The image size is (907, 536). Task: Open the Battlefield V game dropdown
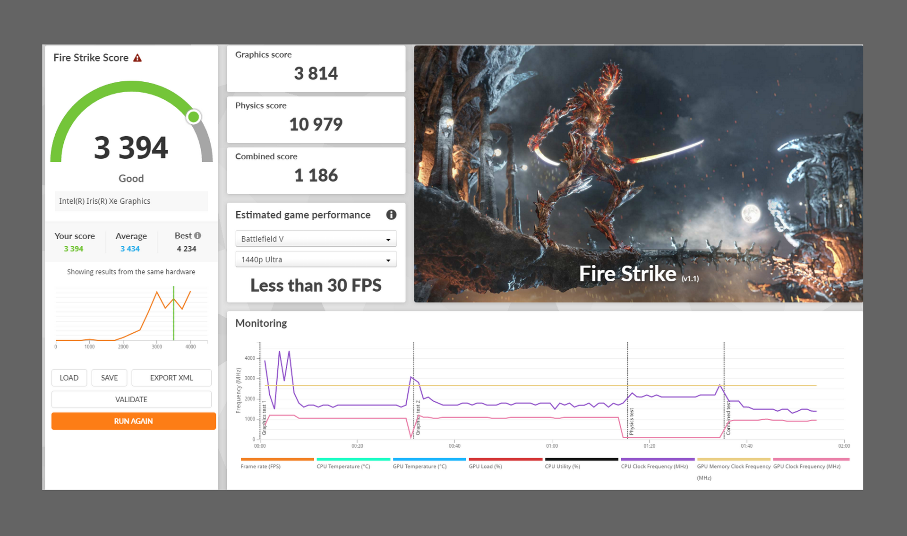316,239
